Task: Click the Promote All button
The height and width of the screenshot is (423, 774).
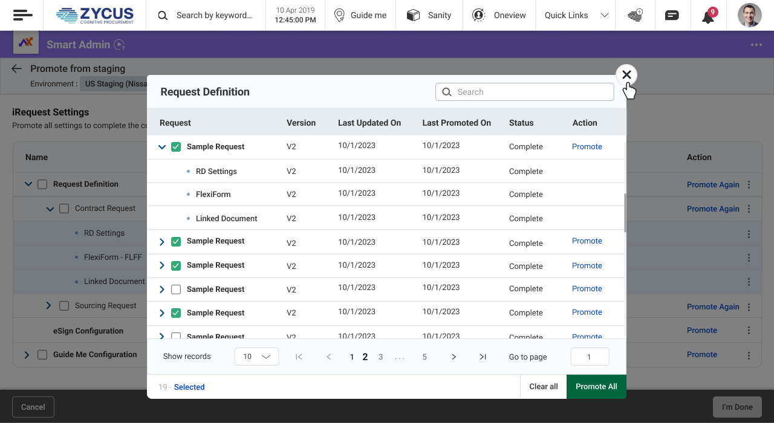Action: [x=596, y=387]
